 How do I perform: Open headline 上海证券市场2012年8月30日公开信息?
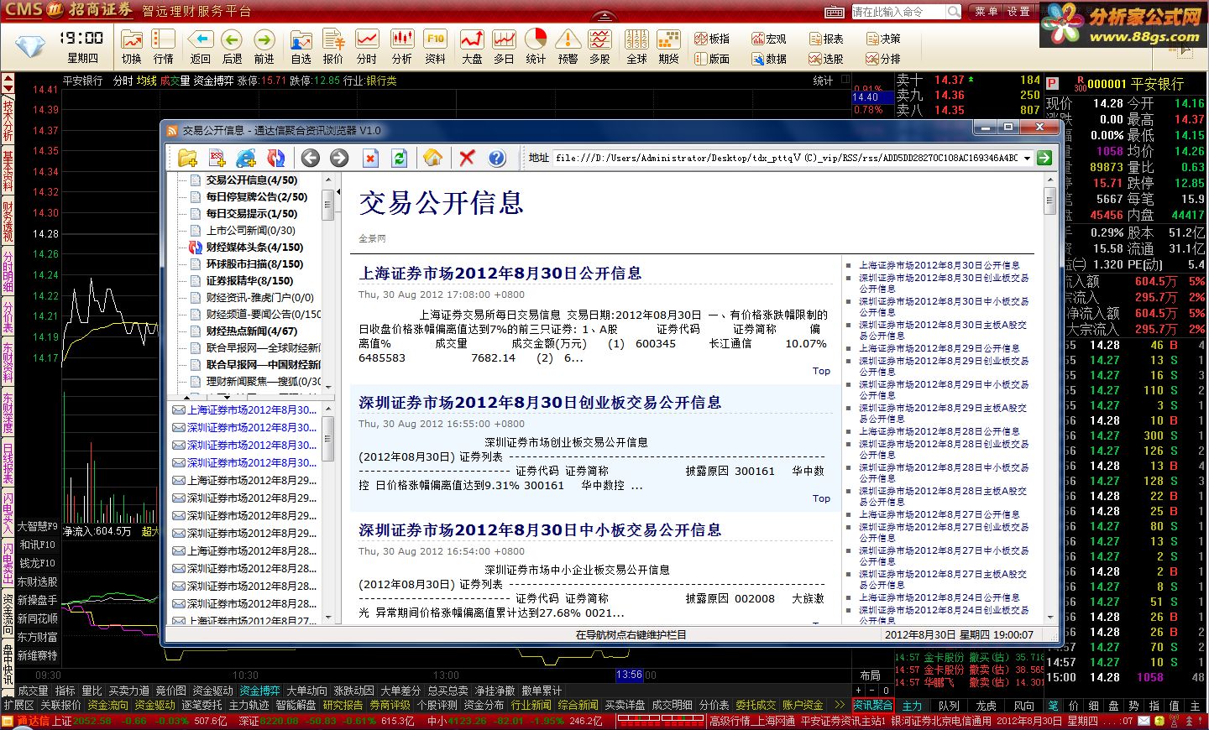click(500, 274)
